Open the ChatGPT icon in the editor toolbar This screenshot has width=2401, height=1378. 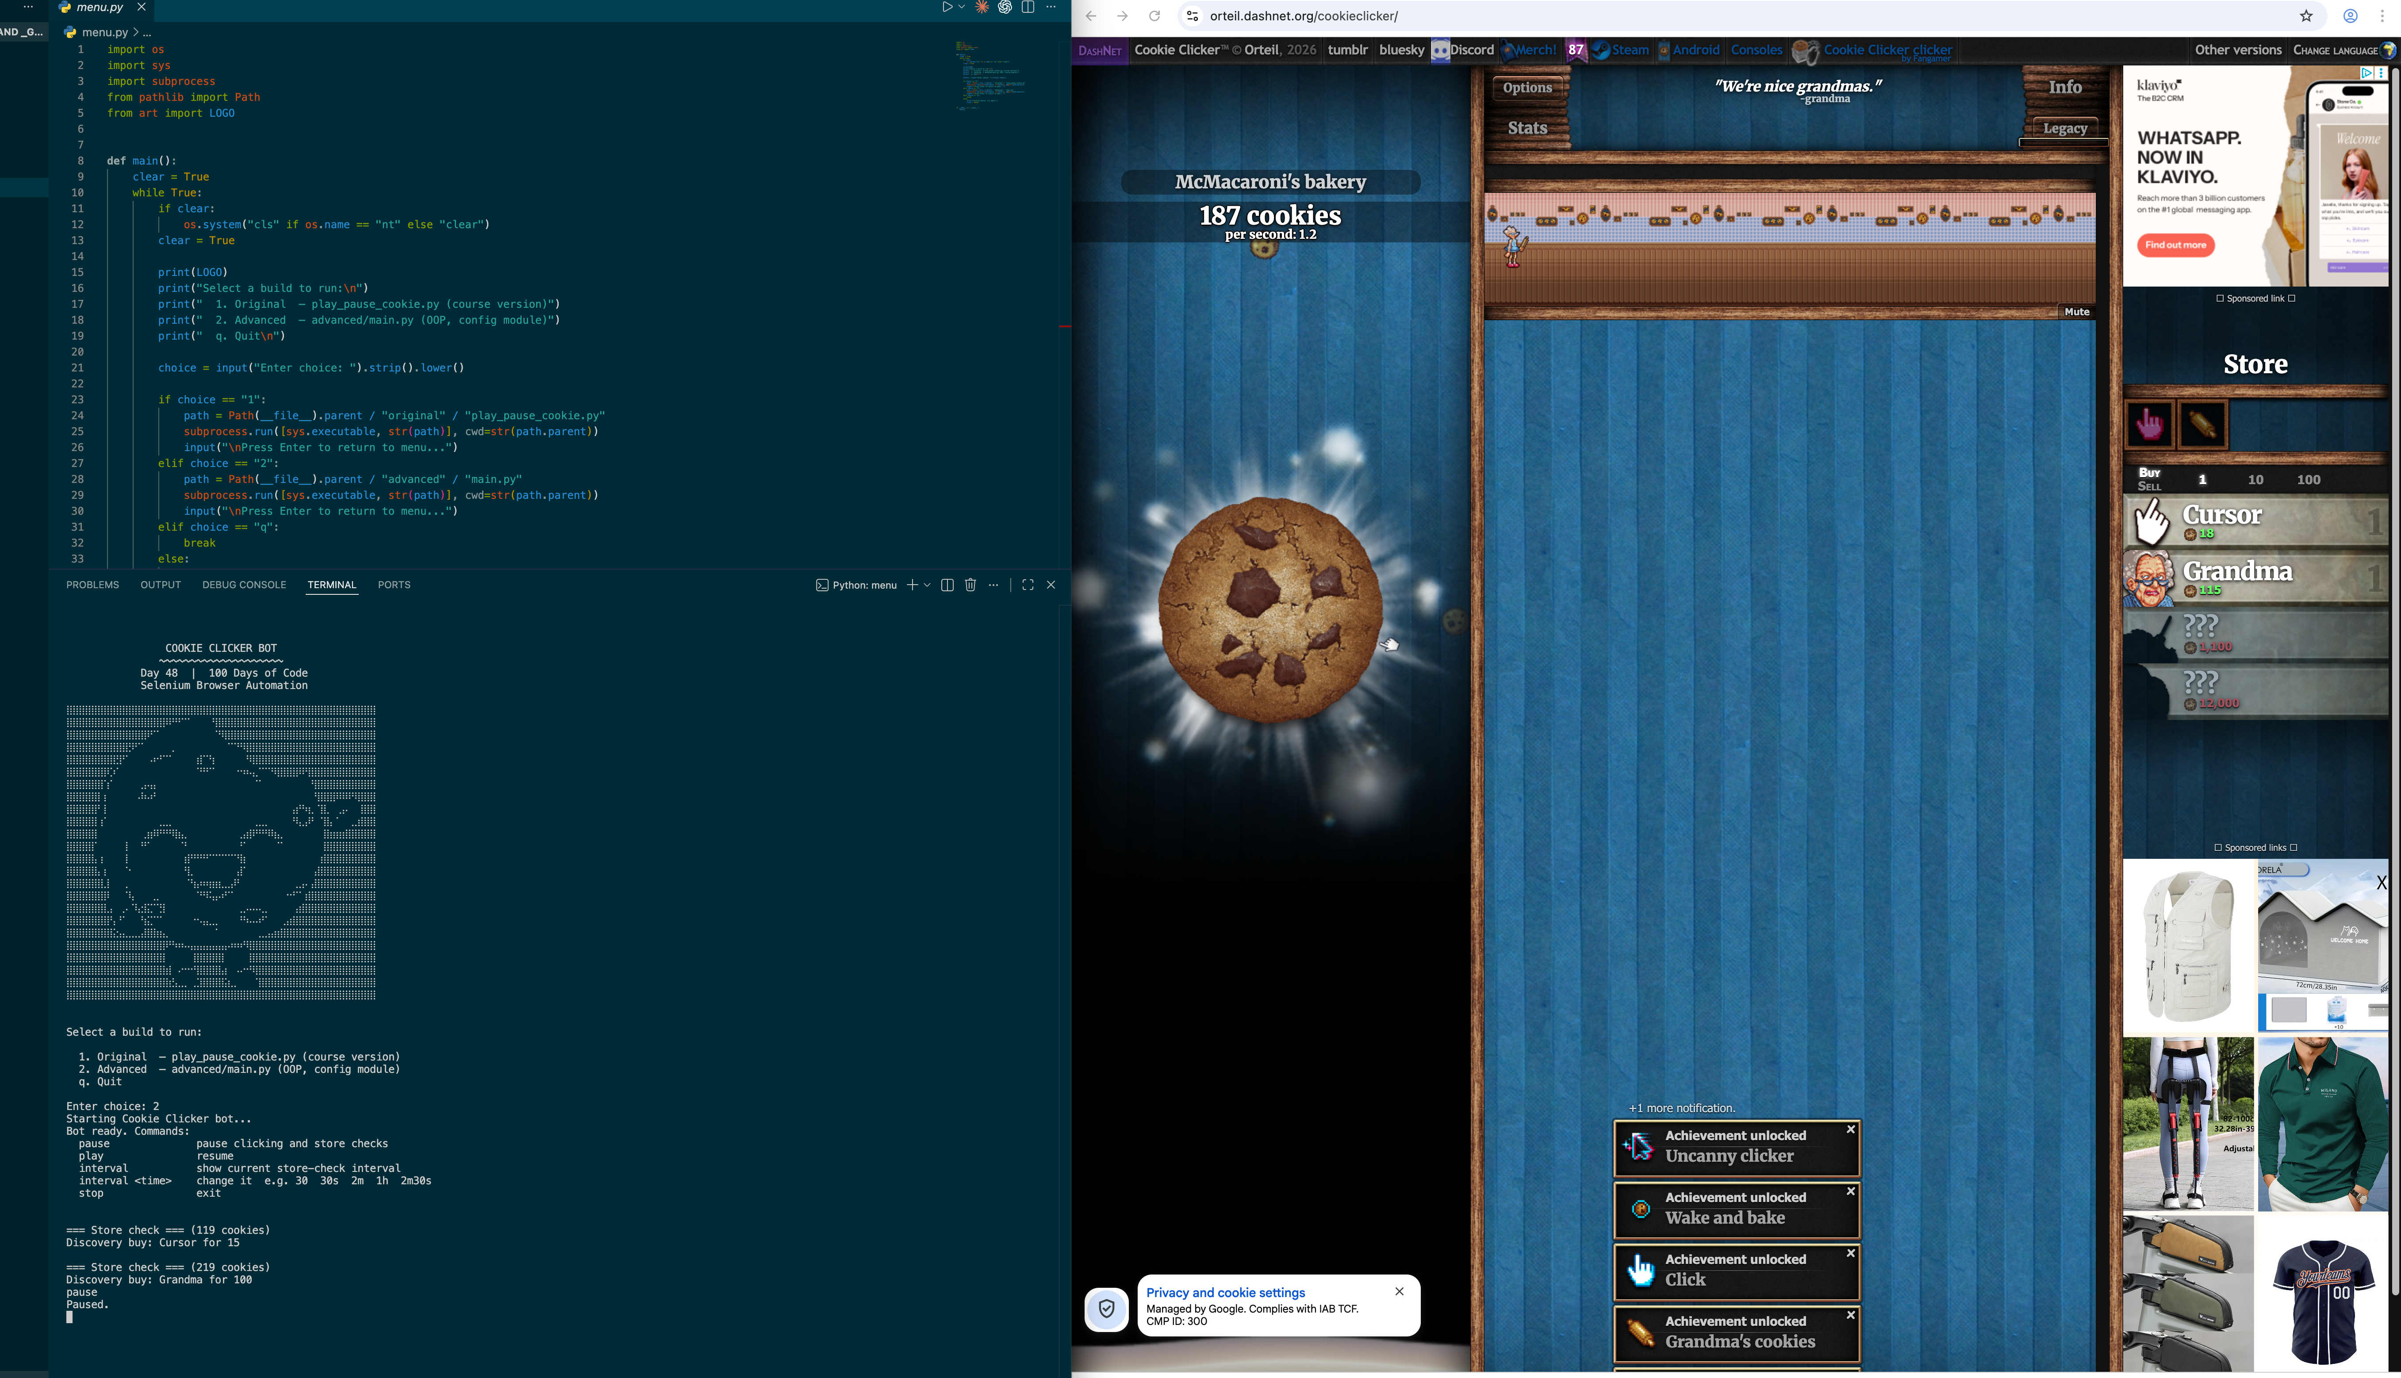pyautogui.click(x=1005, y=7)
